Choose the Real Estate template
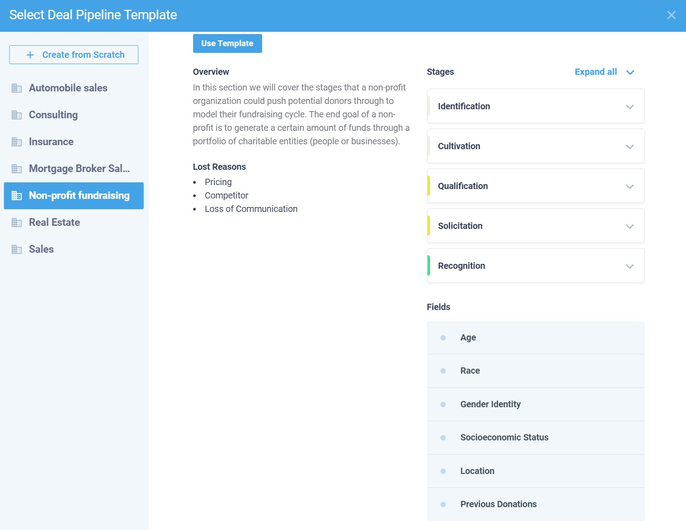 coord(54,223)
